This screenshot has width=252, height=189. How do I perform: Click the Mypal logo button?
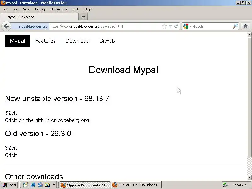[x=18, y=41]
